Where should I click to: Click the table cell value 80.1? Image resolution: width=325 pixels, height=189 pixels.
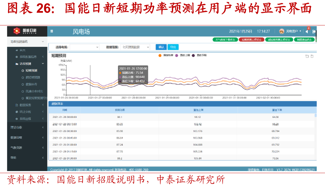pos(120,117)
